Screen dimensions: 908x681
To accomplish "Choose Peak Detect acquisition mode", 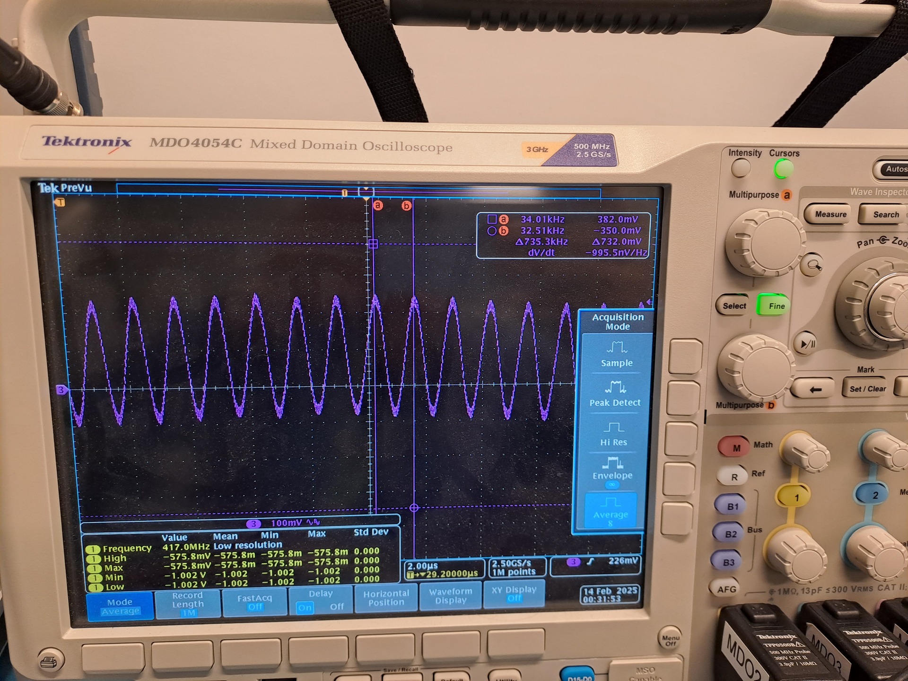I will point(615,394).
